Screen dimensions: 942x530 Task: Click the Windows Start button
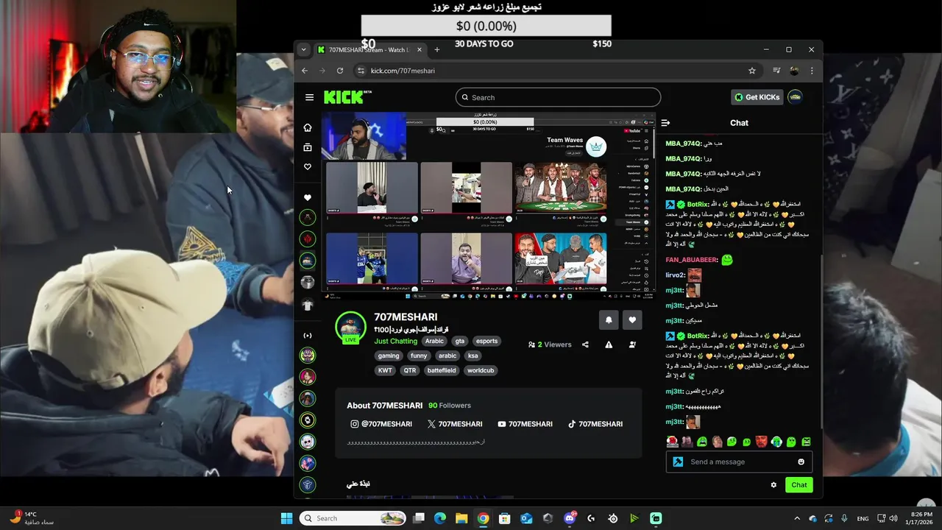click(286, 518)
